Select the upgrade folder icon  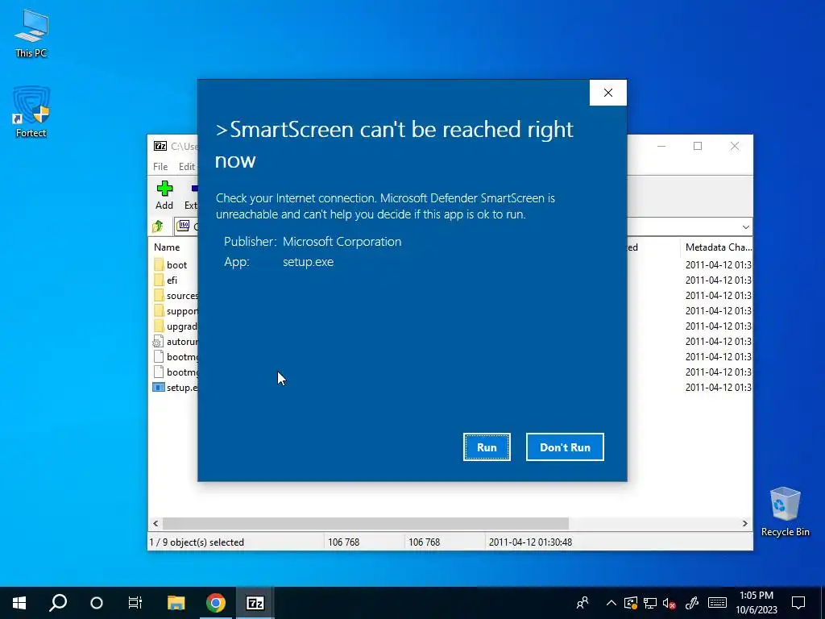click(x=159, y=326)
